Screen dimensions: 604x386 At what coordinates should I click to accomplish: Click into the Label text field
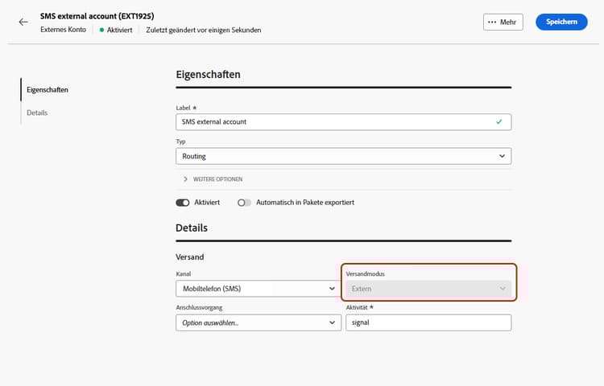coord(330,121)
